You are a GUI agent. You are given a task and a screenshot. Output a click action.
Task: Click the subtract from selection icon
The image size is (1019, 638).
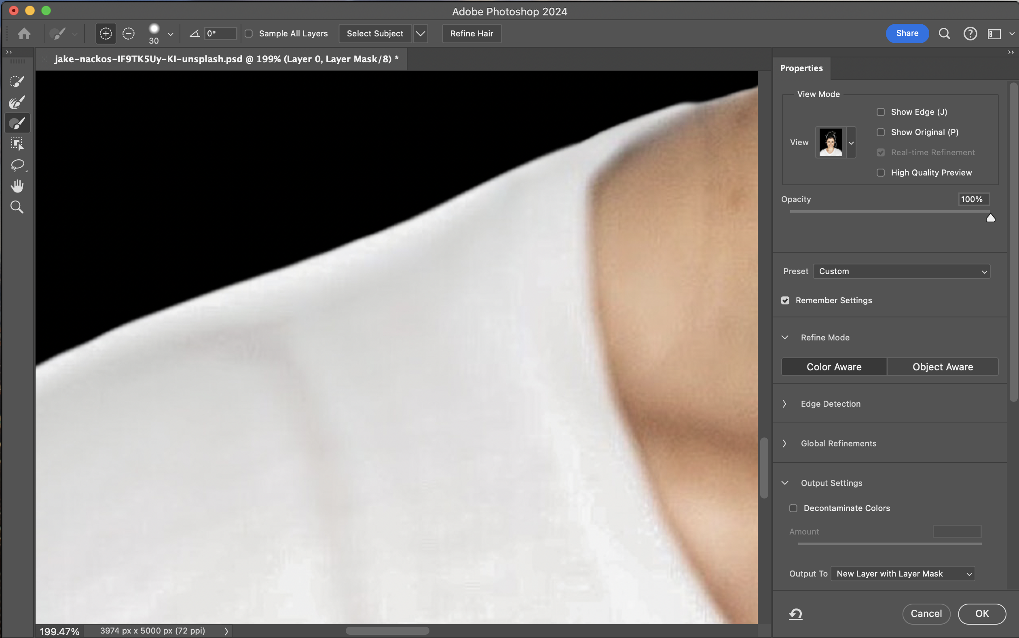(128, 33)
